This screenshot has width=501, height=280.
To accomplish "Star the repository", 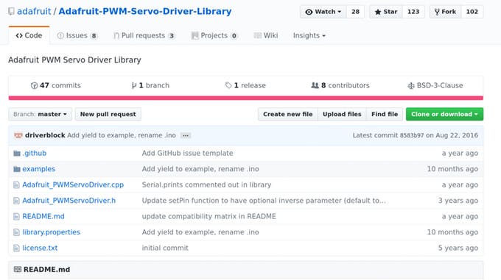I will click(x=386, y=12).
